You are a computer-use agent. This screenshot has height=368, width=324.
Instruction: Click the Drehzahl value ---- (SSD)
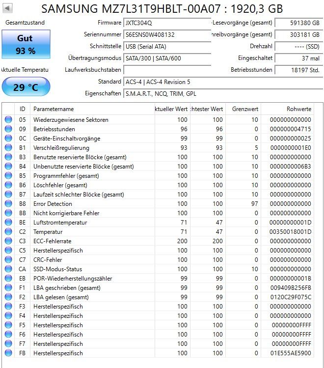click(x=299, y=47)
